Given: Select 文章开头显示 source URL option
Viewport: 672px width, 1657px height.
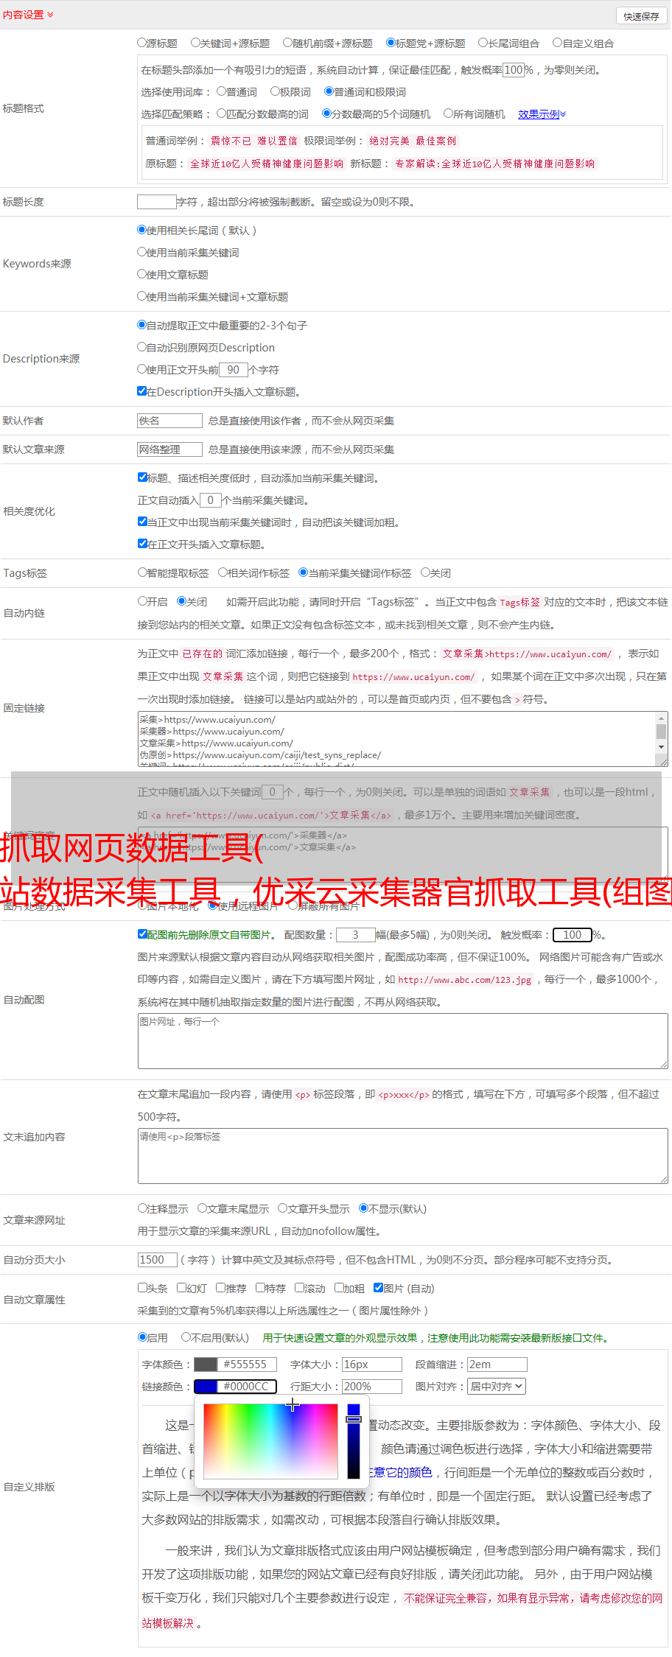Looking at the screenshot, I should pyautogui.click(x=282, y=1208).
